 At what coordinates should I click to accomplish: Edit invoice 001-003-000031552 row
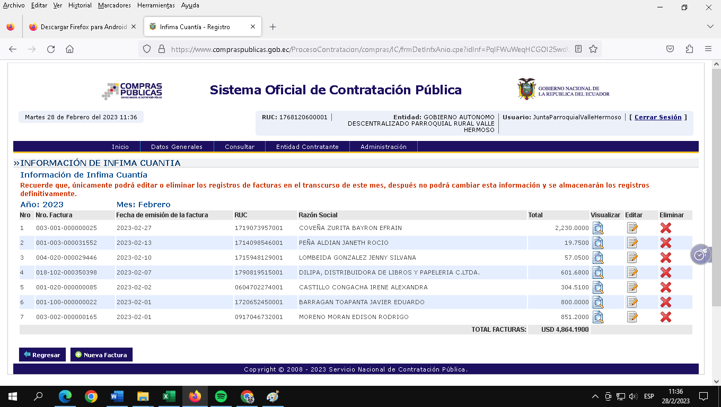point(632,243)
